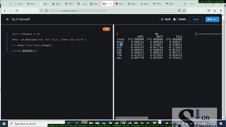Go forward in browser history
The height and width of the screenshot is (127, 226).
point(11,11)
